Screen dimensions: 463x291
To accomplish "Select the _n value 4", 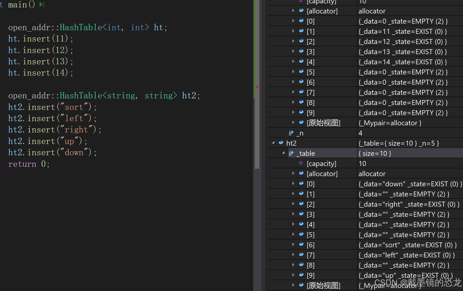I will (360, 133).
